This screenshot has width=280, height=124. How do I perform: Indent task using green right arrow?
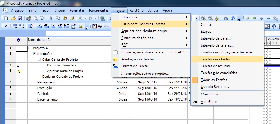[x=255, y=18]
